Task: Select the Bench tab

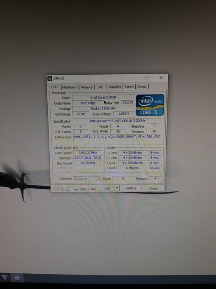Action: (129, 87)
